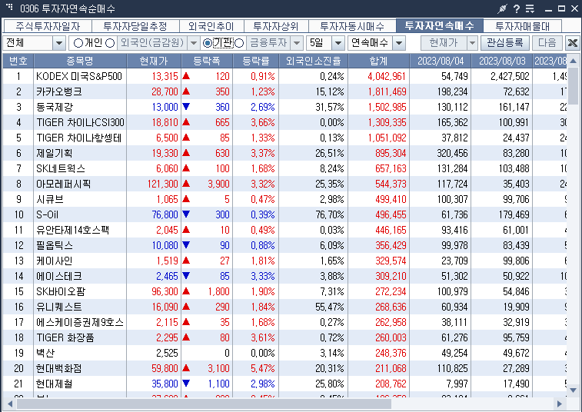The width and height of the screenshot is (582, 412).
Task: Click the 케이사인 stock name
Action: pos(54,261)
